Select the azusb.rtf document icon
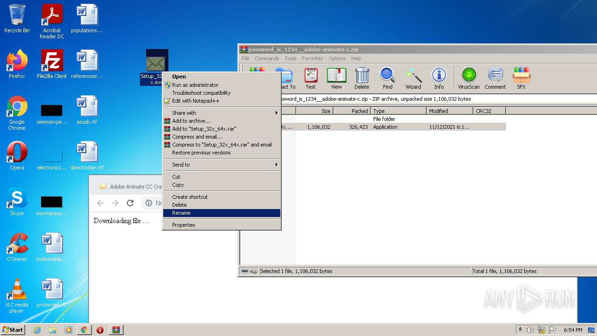Screen dimensions: 597x336 pyautogui.click(x=87, y=110)
